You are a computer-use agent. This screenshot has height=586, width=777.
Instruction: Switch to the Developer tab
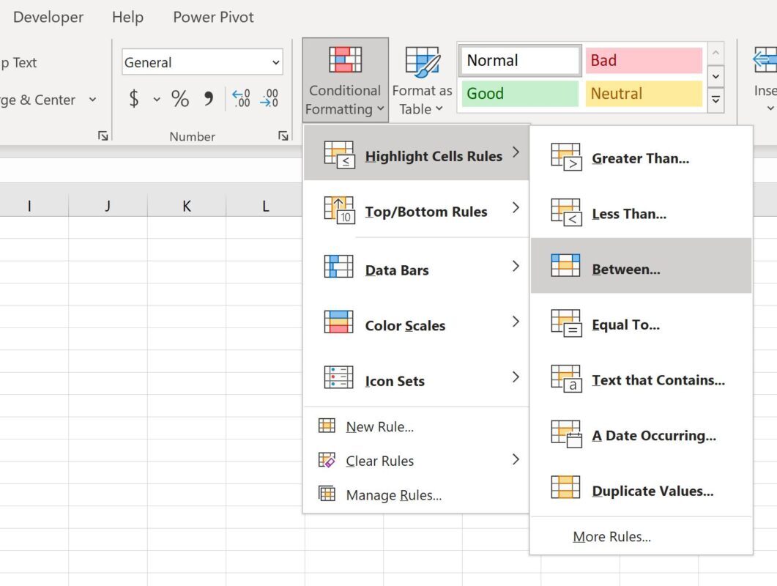[x=47, y=17]
